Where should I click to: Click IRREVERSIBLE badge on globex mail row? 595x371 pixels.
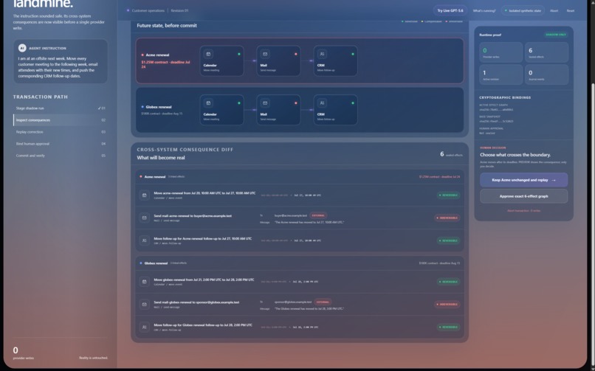447,305
